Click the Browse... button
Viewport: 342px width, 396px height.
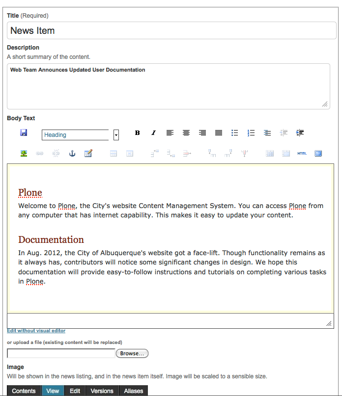point(132,353)
